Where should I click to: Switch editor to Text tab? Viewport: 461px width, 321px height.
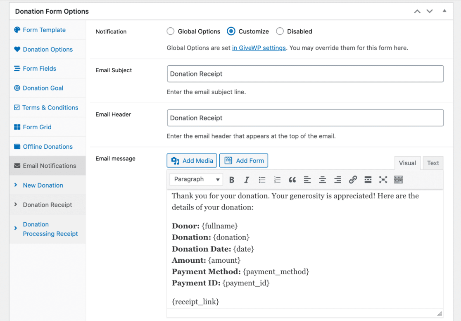point(433,163)
